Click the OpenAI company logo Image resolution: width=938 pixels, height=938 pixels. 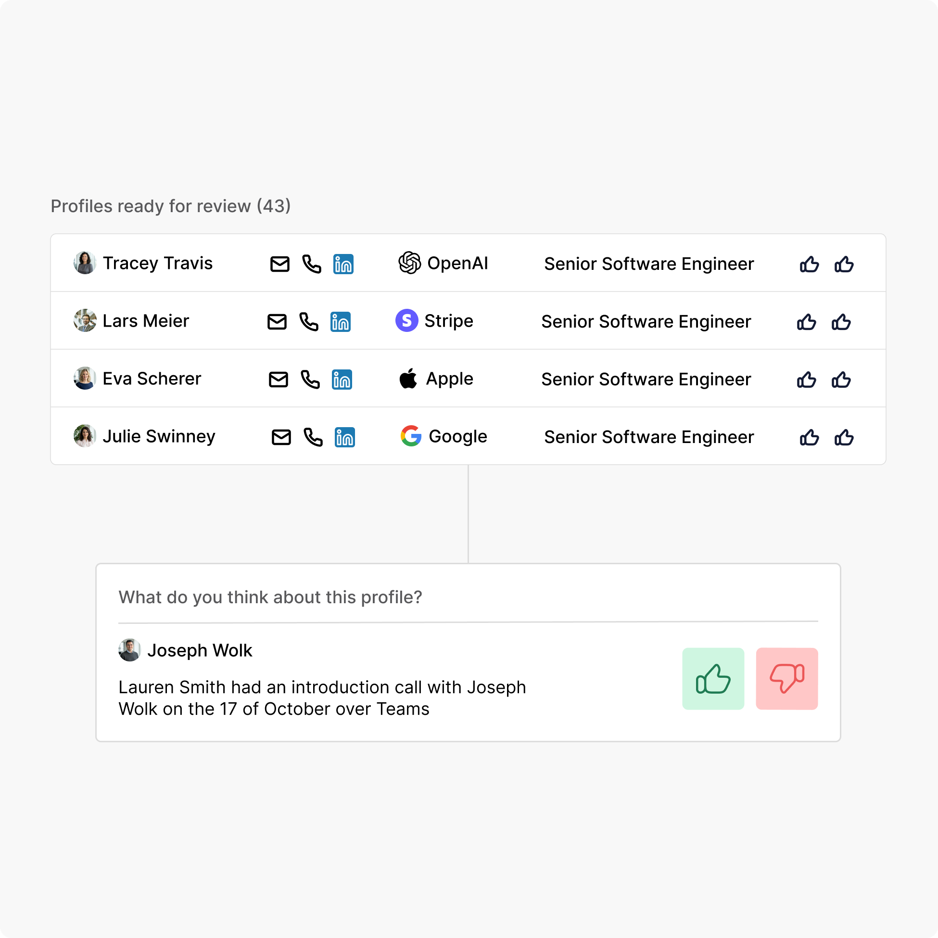(x=410, y=263)
